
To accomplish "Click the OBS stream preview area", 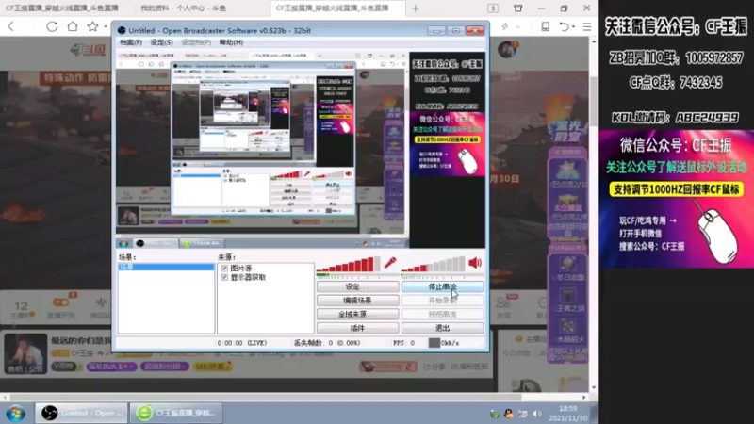I will click(x=301, y=150).
